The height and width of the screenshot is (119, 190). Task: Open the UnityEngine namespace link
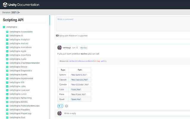[12, 27]
